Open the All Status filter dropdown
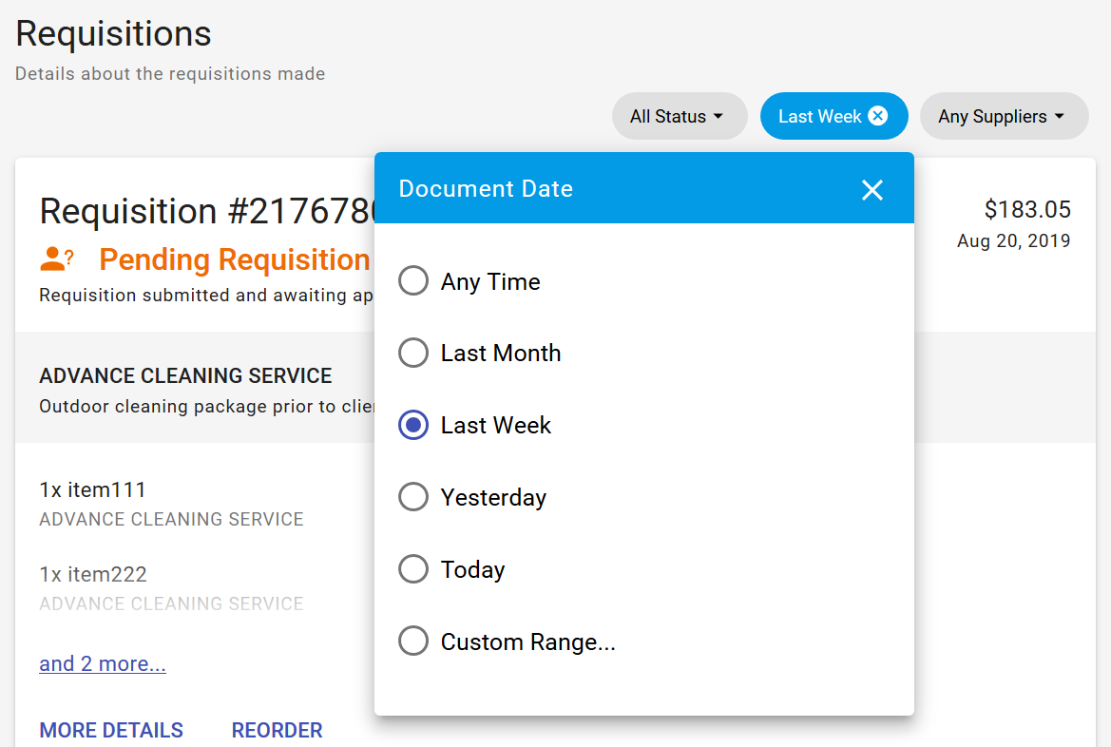This screenshot has height=747, width=1111. pyautogui.click(x=680, y=115)
